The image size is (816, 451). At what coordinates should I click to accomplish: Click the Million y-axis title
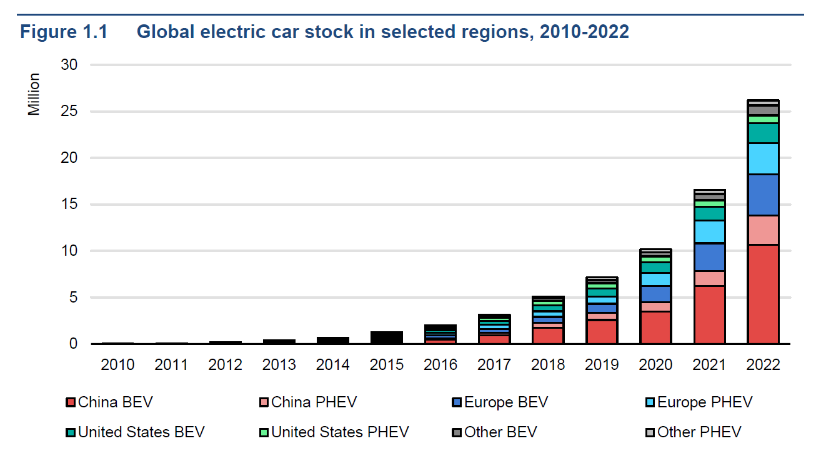tap(34, 94)
